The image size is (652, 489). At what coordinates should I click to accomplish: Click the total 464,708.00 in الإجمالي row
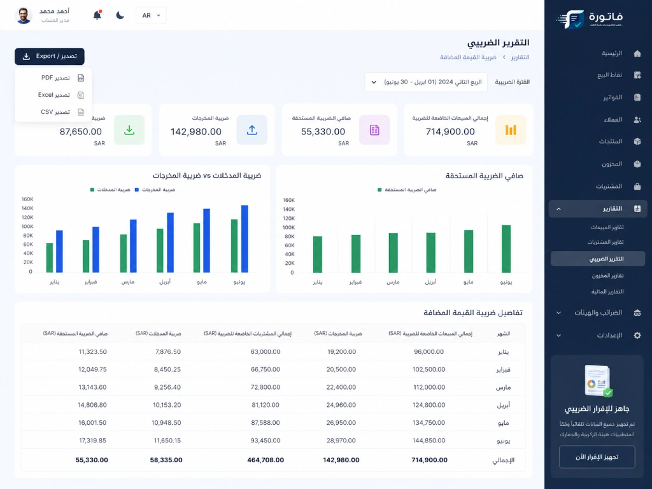(266, 460)
